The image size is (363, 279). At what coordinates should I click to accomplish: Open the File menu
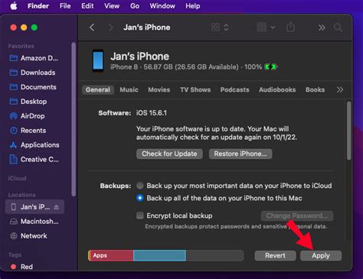[x=65, y=6]
